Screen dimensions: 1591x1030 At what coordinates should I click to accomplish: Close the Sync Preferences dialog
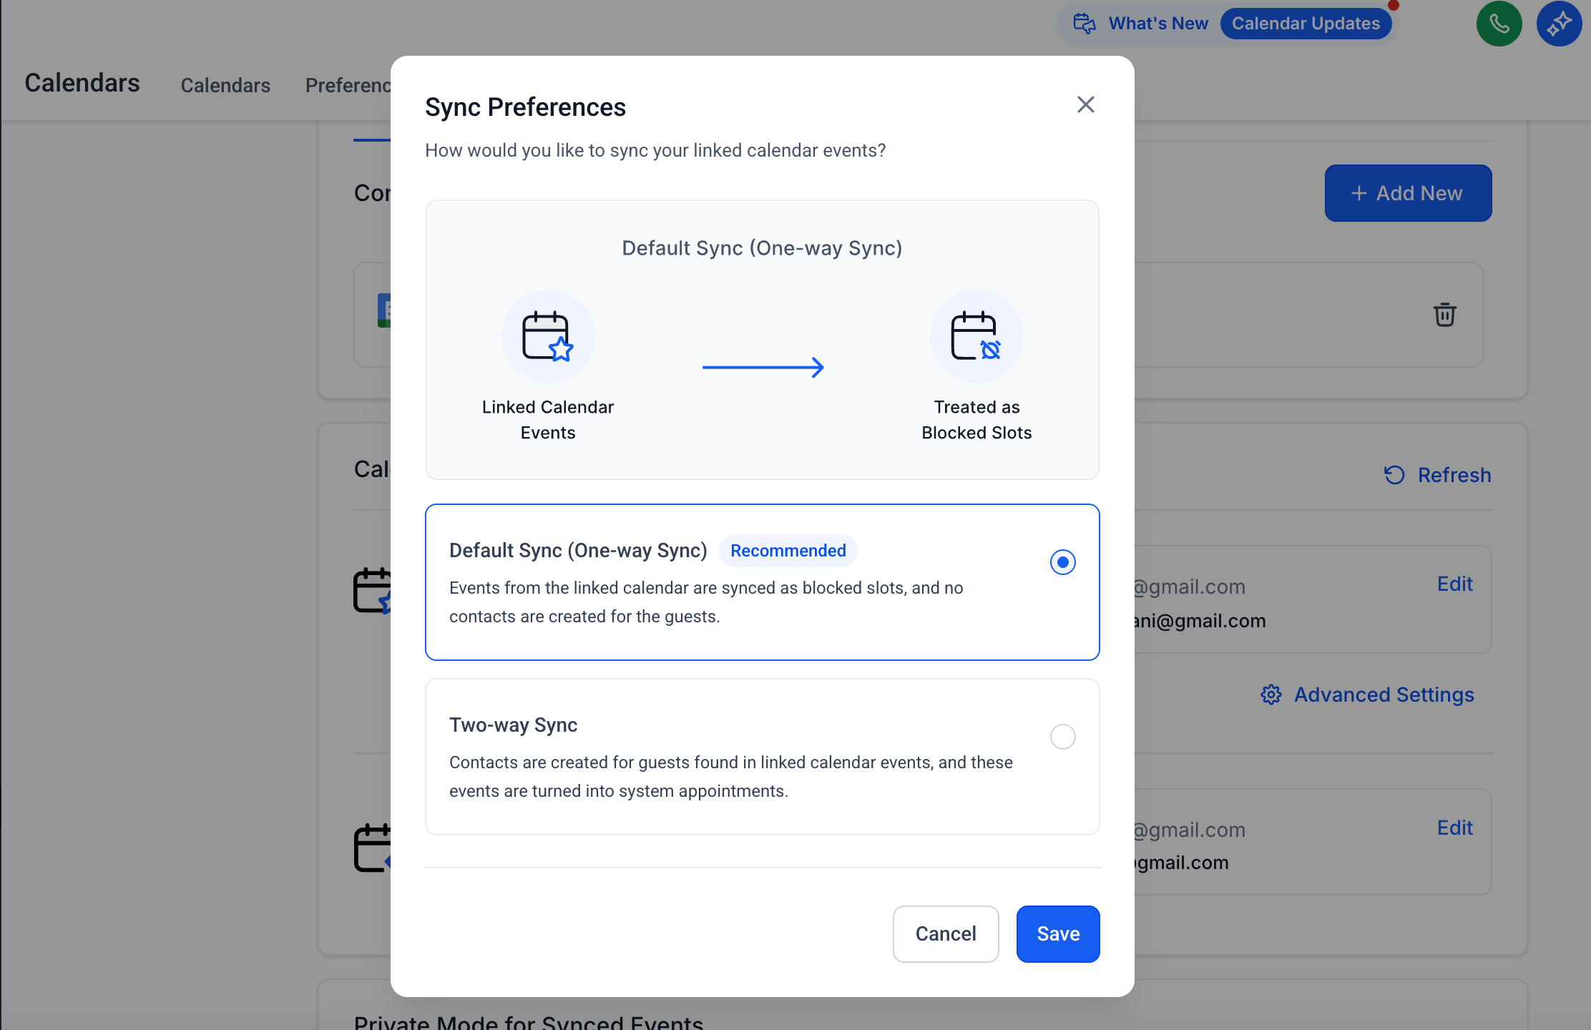point(1085,105)
